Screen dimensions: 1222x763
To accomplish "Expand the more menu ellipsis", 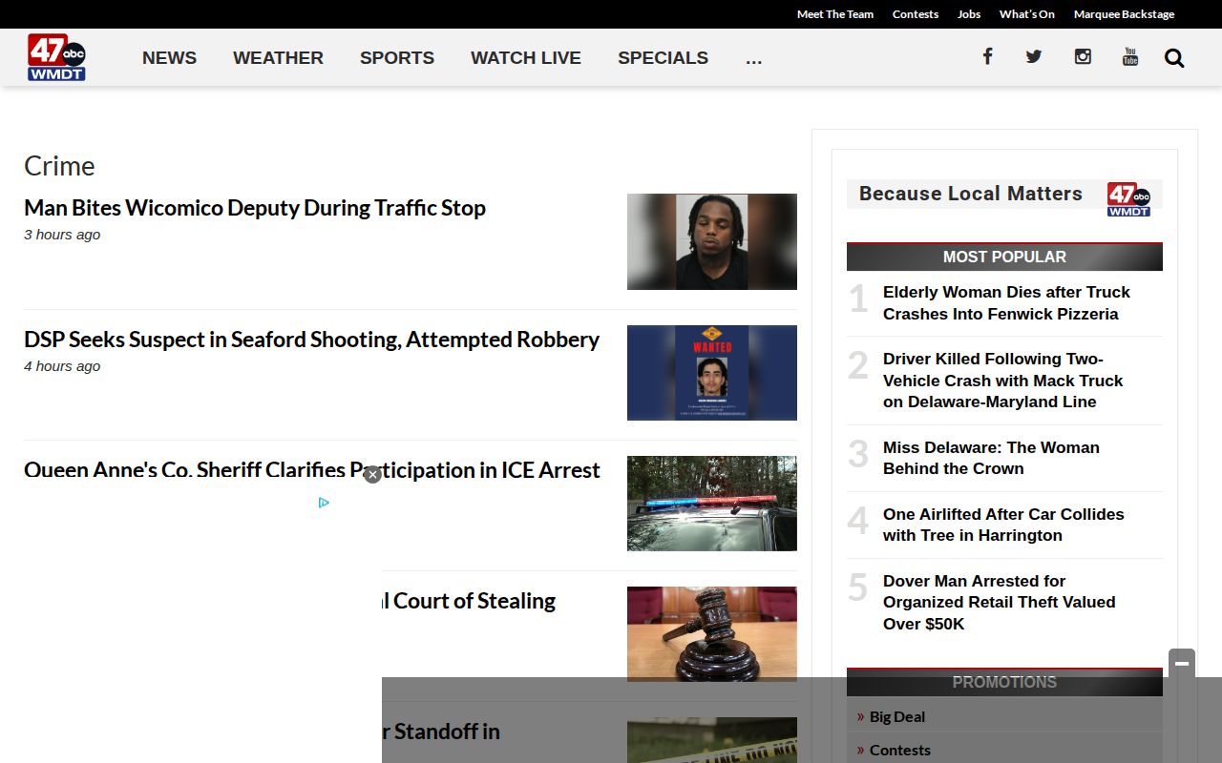I will (753, 58).
